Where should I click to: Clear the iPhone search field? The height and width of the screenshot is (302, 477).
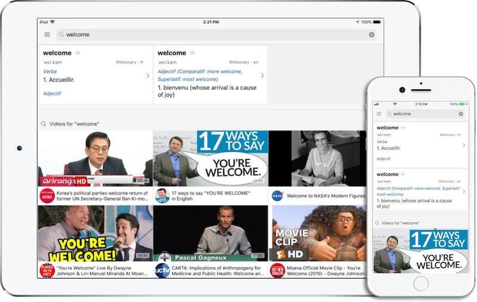tap(461, 114)
